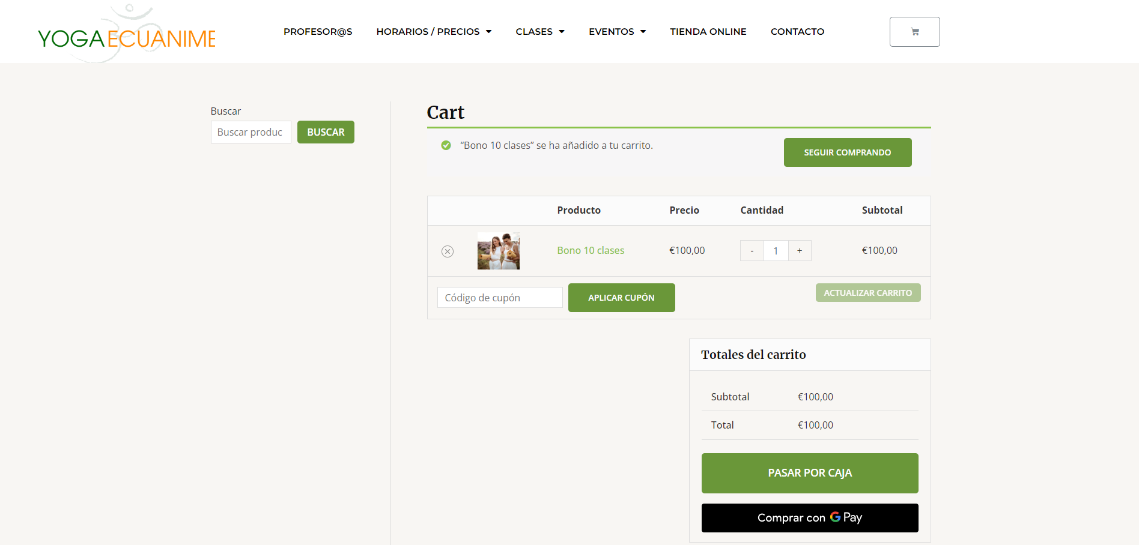Increase quantity with plus button
Screen dimensions: 1139x545
800,251
